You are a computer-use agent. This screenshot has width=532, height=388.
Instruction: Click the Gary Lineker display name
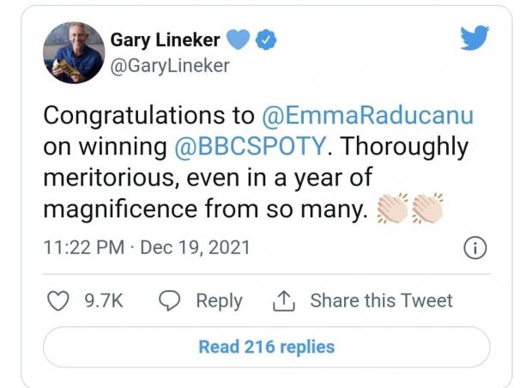166,39
